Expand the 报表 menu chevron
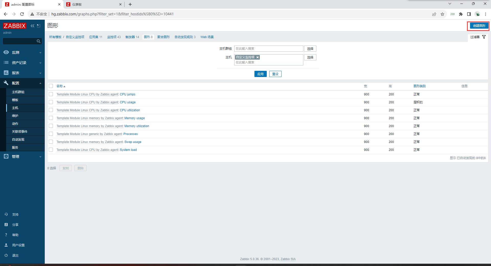 click(x=40, y=73)
